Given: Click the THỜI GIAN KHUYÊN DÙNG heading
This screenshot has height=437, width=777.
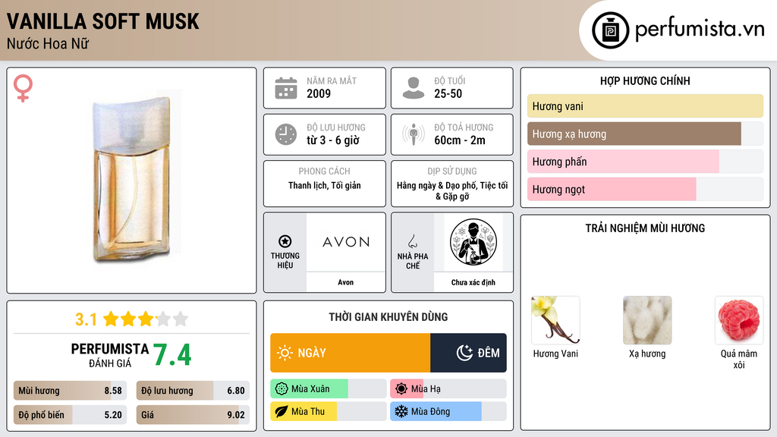Looking at the screenshot, I should coord(388,317).
